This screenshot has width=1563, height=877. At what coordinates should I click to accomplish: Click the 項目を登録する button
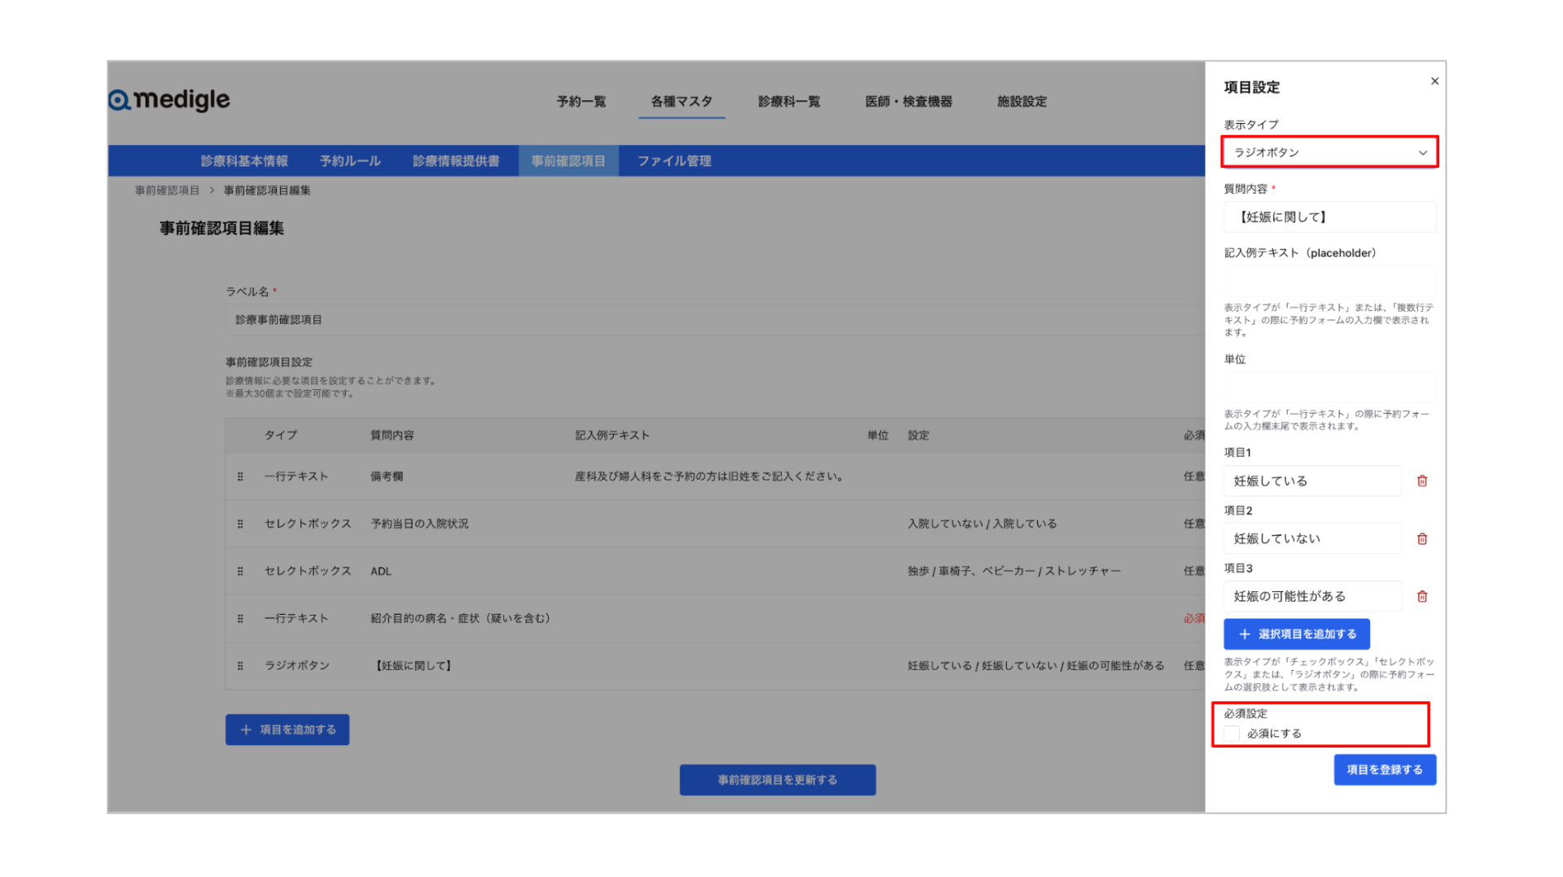click(1385, 769)
